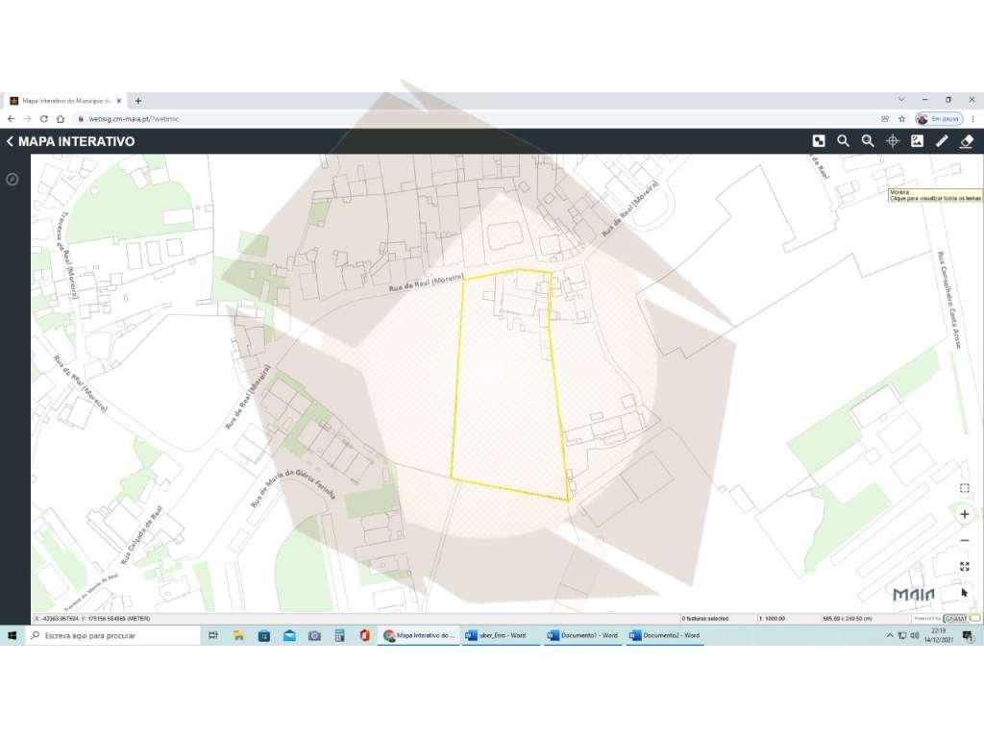Bookmark this page with the star icon

click(901, 118)
